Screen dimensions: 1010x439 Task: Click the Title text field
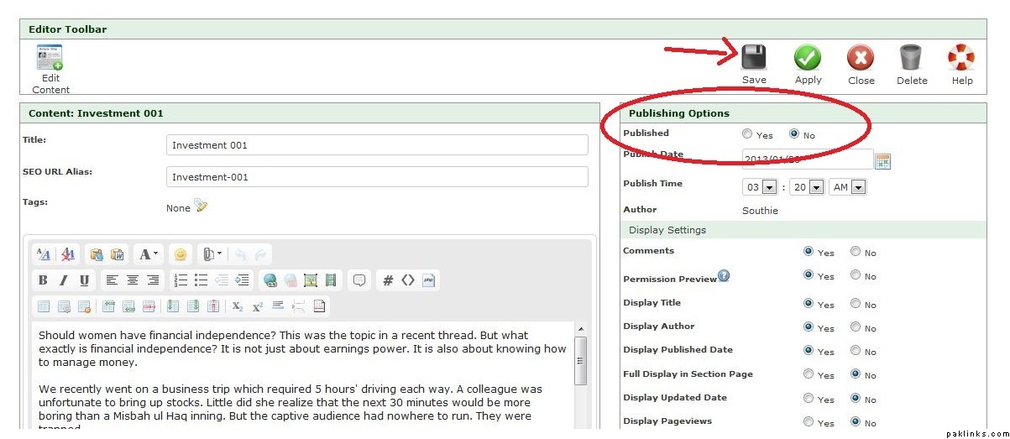pos(377,145)
